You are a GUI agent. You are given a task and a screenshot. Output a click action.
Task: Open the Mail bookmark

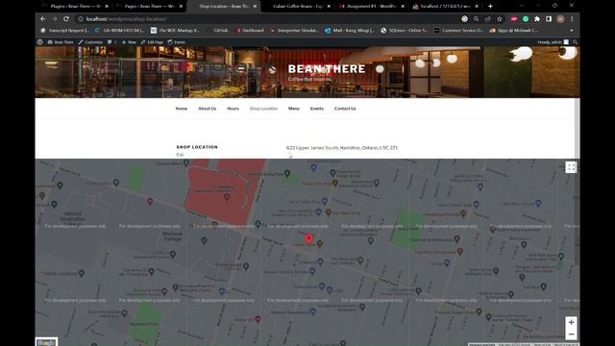tap(350, 30)
